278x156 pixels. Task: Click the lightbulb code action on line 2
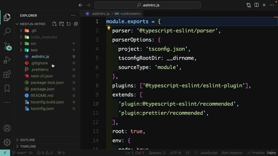tap(109, 28)
